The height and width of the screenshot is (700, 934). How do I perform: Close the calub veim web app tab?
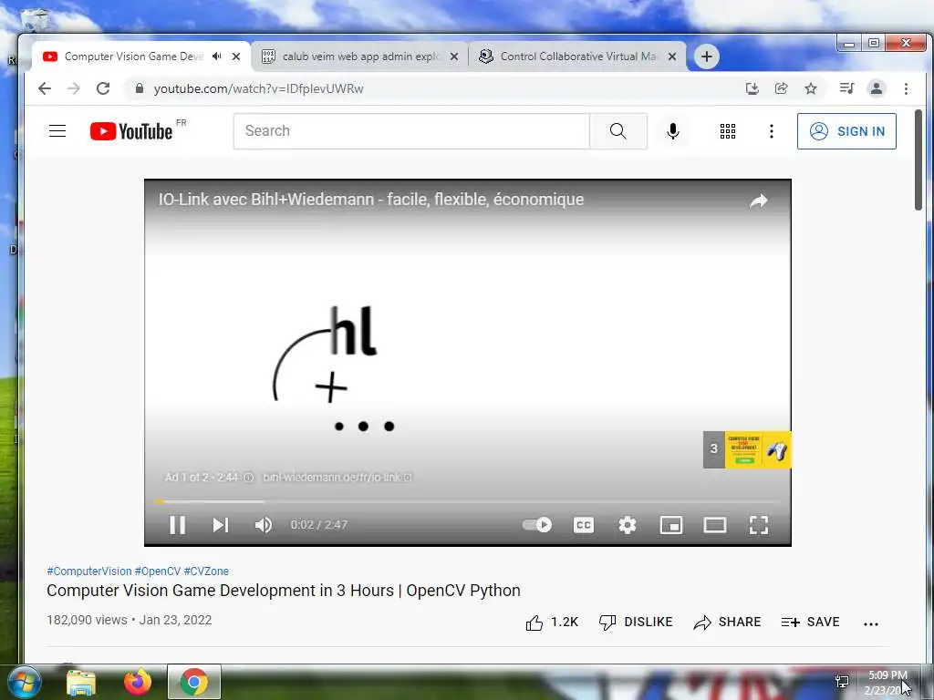(x=454, y=57)
